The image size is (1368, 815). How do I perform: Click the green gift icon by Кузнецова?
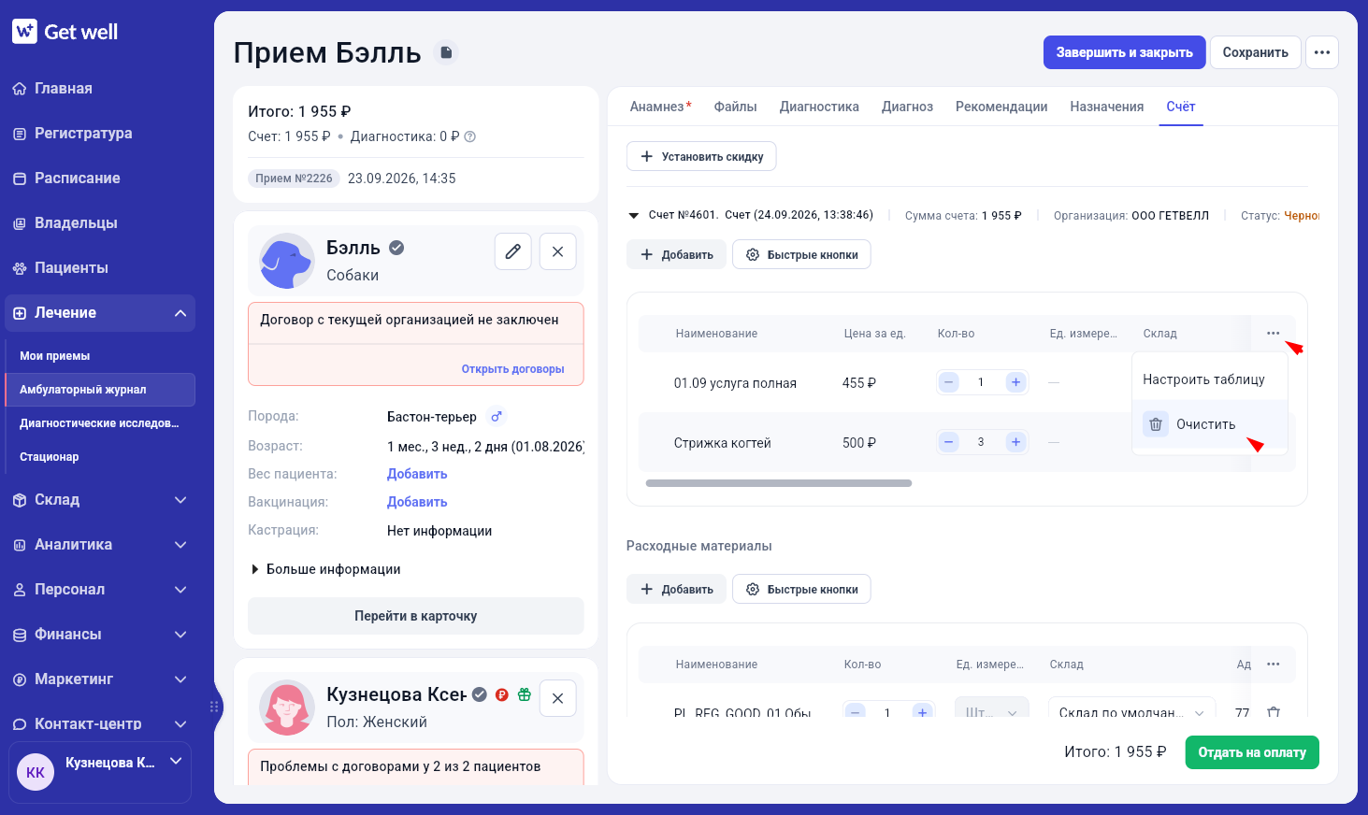(x=525, y=694)
